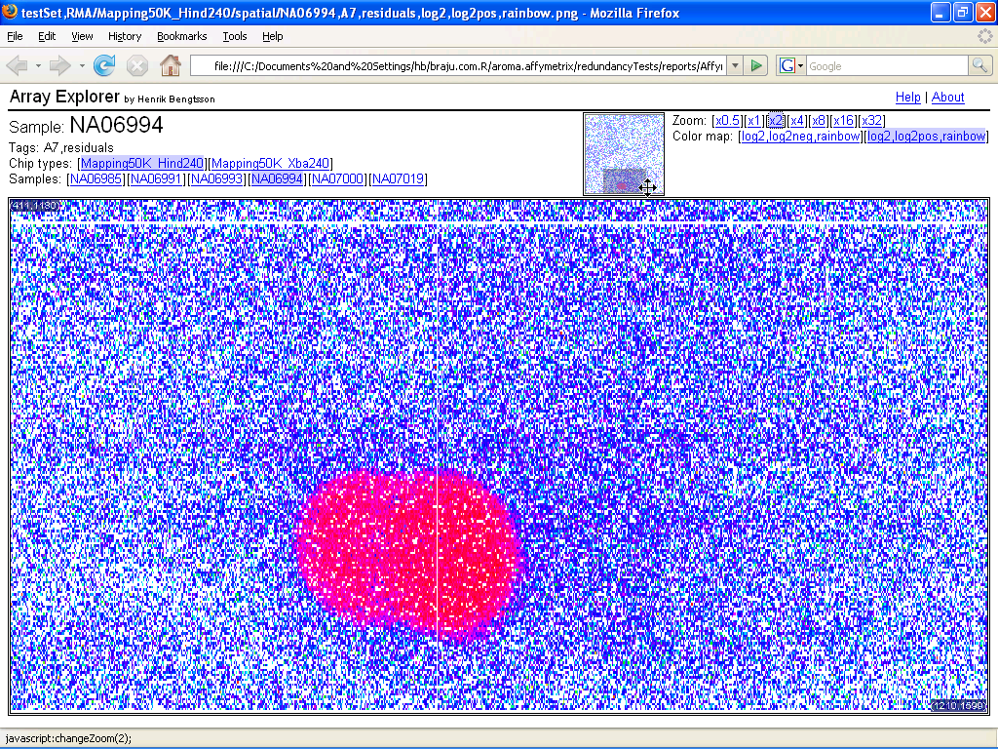Viewport: 998px width, 749px height.
Task: Reload the page with the Refresh icon
Action: click(x=104, y=65)
